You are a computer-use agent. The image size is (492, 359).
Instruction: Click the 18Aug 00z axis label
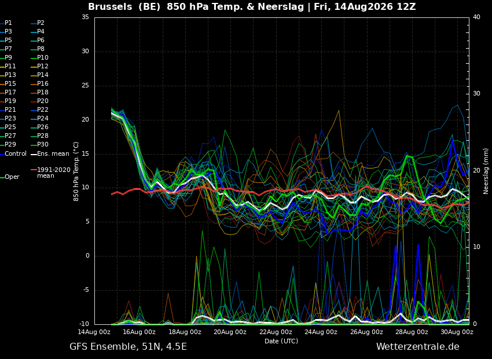point(185,332)
